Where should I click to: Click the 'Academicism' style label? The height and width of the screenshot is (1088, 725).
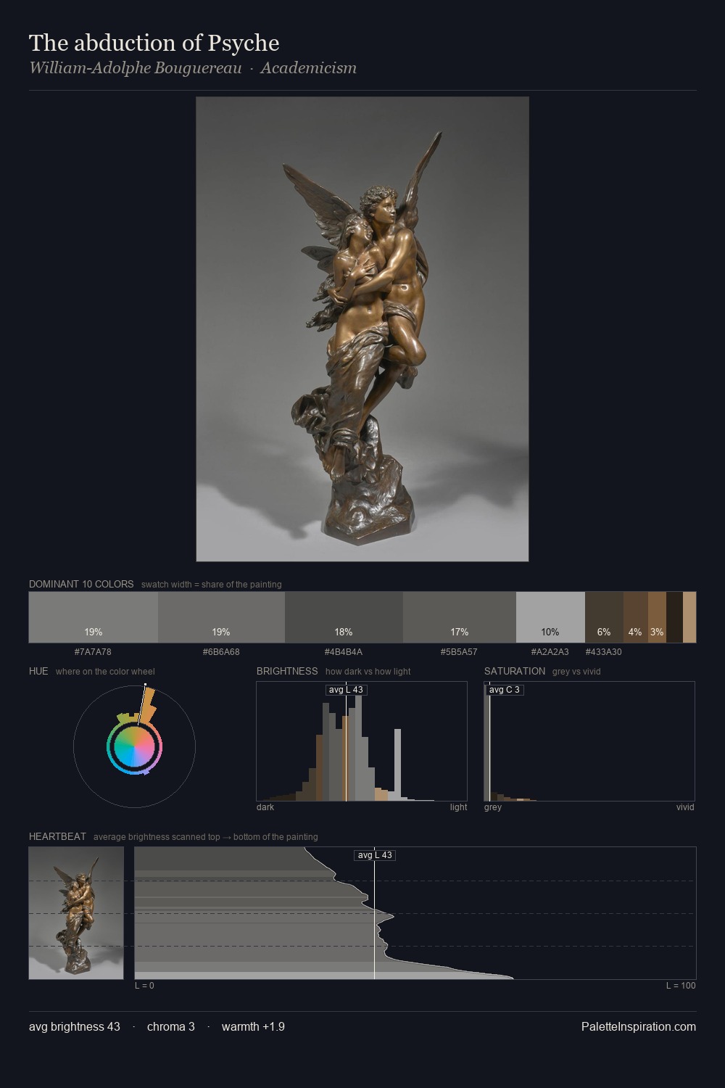(x=308, y=68)
